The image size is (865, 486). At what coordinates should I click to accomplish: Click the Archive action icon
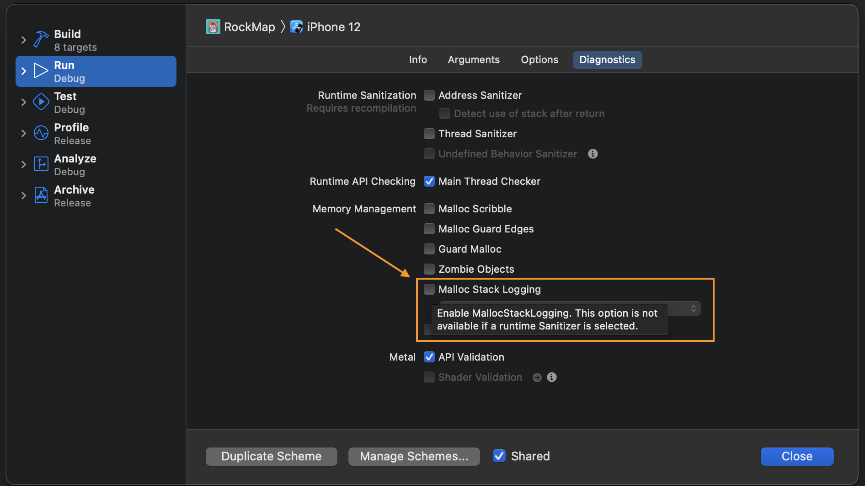pos(41,195)
